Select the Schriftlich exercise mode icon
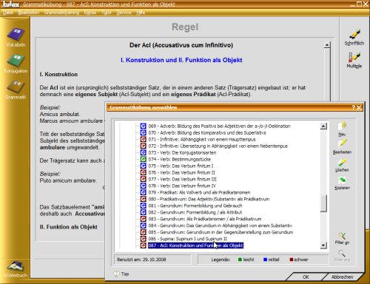This screenshot has width=370, height=284. click(354, 37)
